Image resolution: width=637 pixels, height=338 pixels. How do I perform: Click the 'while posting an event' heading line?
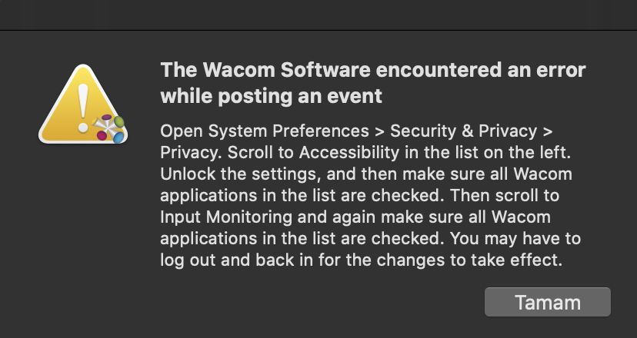pos(271,97)
